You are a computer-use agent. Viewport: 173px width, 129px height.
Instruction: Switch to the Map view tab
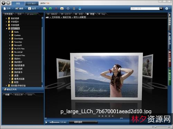102,14
